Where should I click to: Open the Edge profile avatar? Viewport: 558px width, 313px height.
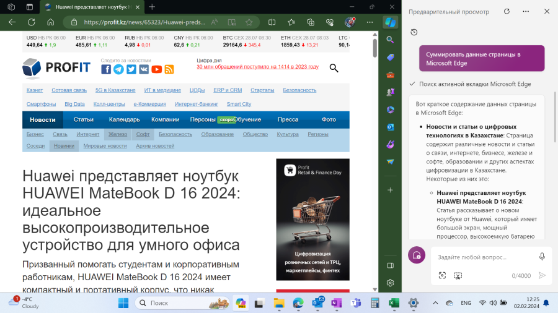coord(350,22)
